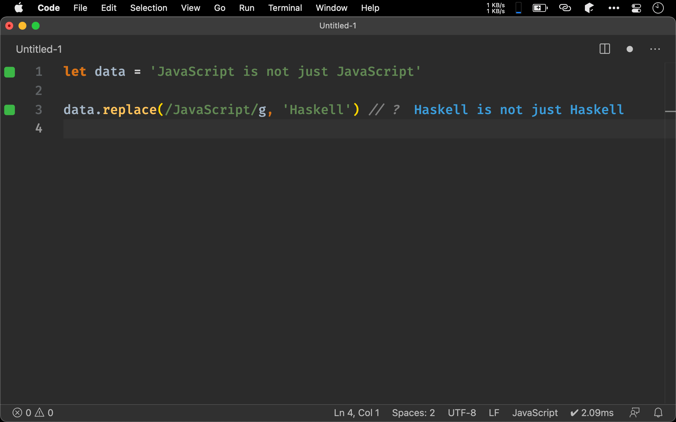Screen dimensions: 676x422
Task: Click the battery status icon
Action: (540, 8)
